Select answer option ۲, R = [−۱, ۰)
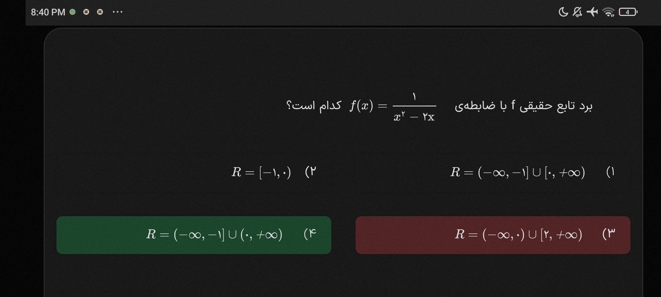The image size is (661, 297). point(261,172)
